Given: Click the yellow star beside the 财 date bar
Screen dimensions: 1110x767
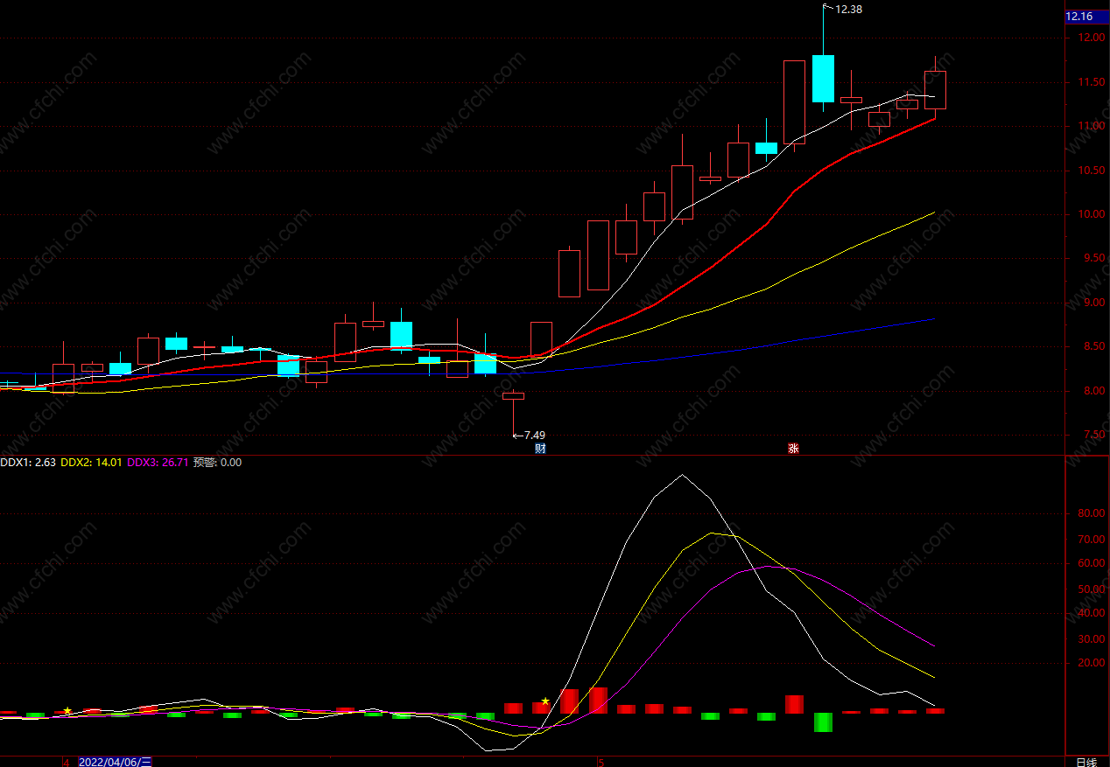Looking at the screenshot, I should 545,701.
